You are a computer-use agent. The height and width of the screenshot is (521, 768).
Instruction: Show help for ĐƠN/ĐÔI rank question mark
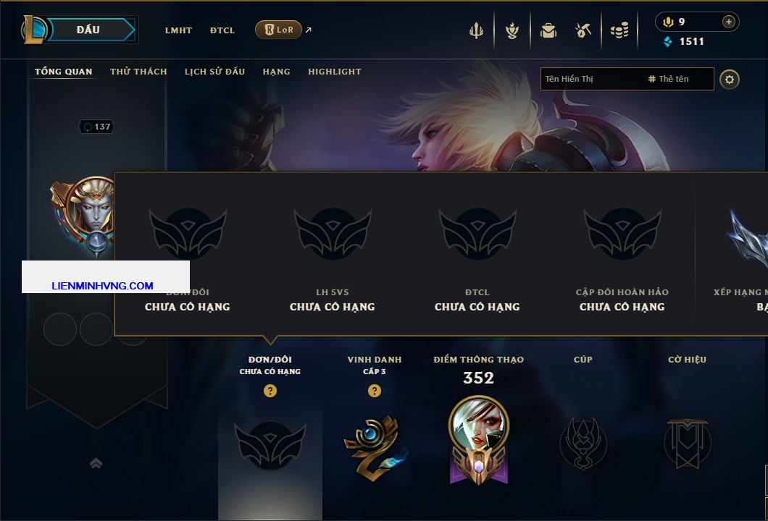[270, 390]
